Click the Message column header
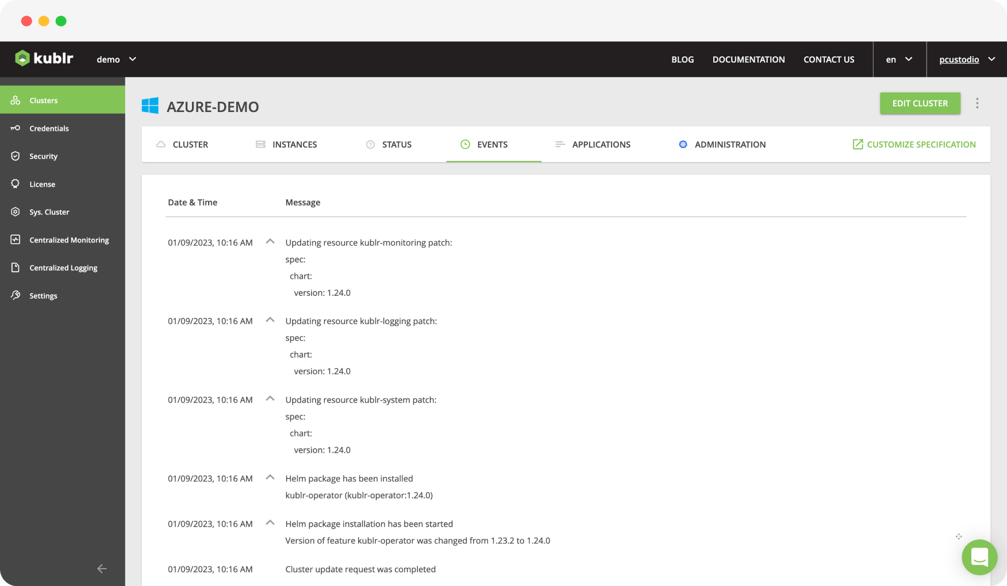The image size is (1007, 586). tap(303, 202)
